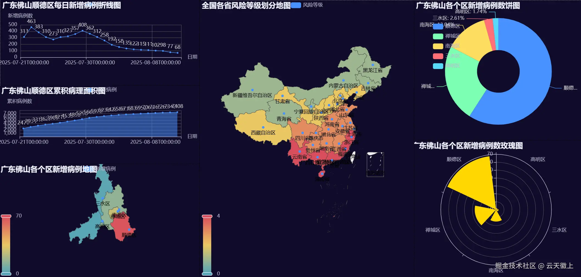The width and height of the screenshot is (581, 277).
Task: Click the 高明区 axis label on the rose chart
Action: 538,159
